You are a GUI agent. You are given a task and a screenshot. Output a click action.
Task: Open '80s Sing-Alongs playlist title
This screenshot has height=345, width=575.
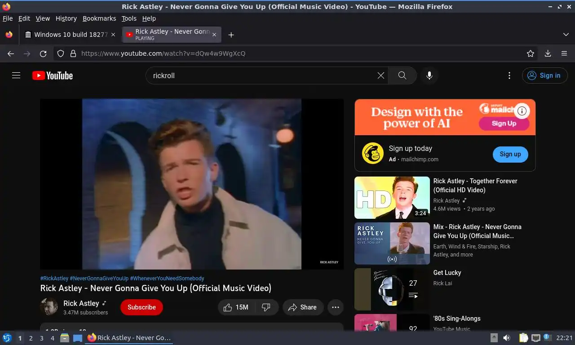pos(457,318)
